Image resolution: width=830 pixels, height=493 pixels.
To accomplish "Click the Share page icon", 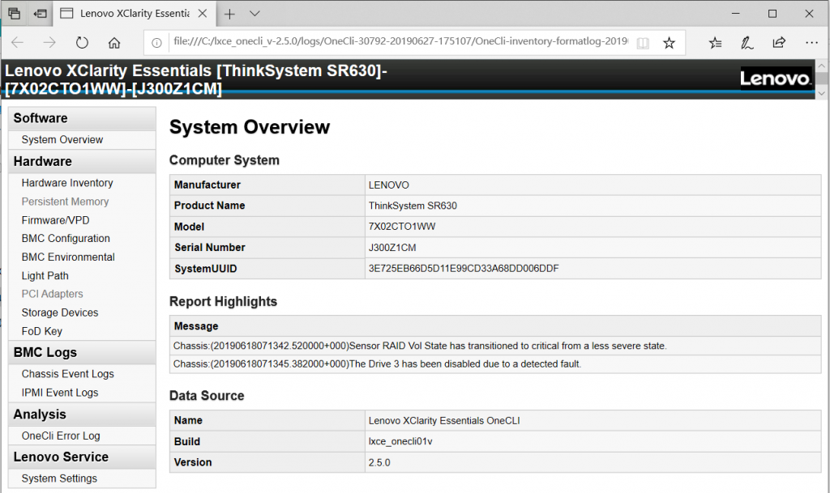I will (779, 43).
